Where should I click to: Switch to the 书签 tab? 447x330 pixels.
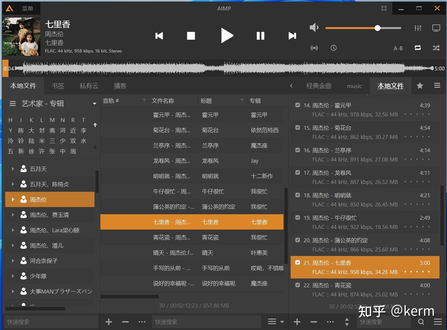tap(58, 86)
